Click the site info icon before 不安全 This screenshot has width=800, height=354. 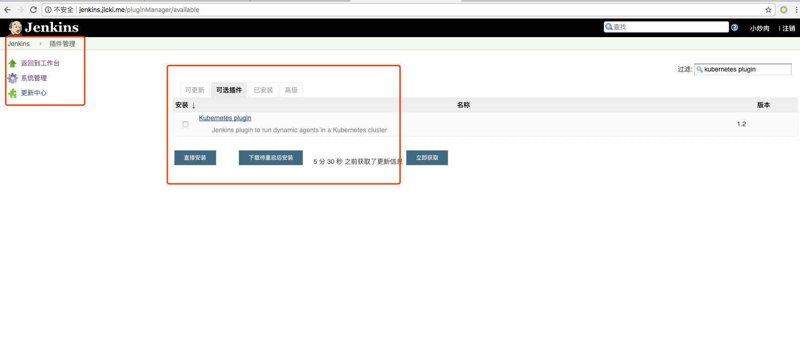click(48, 10)
